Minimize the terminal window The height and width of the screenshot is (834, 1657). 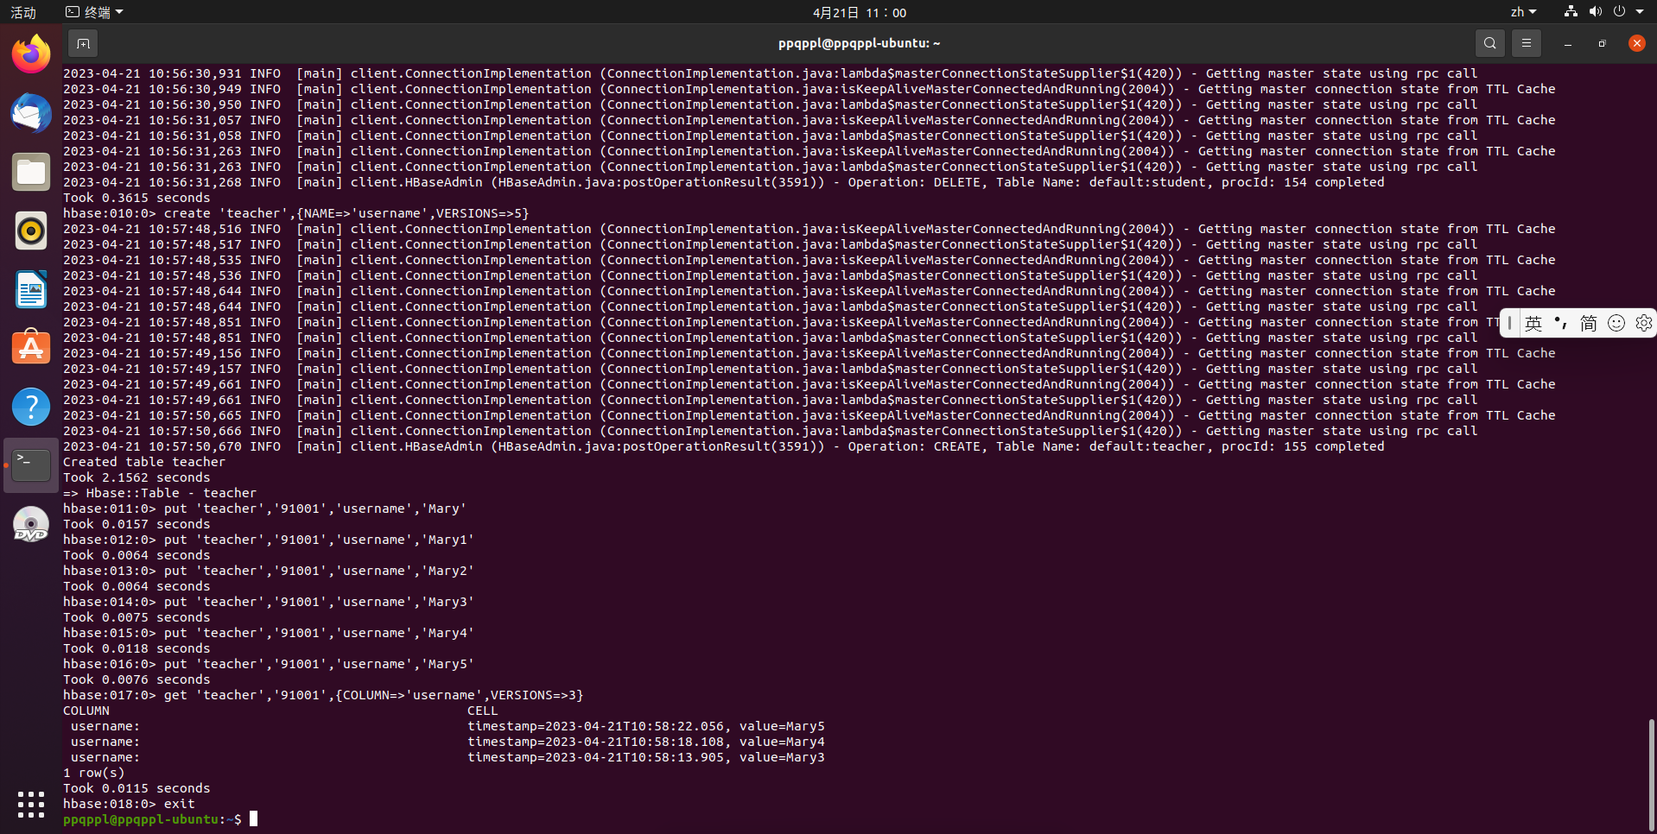pyautogui.click(x=1568, y=43)
